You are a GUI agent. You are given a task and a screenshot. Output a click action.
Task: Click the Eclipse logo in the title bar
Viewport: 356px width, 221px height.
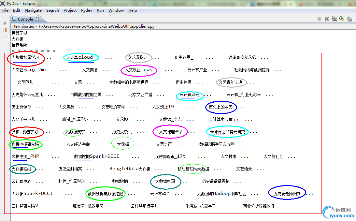tap(3, 3)
